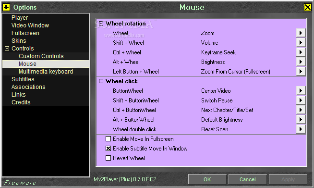Image resolution: width=314 pixels, height=188 pixels.
Task: Click the Apply button
Action: tap(288, 179)
